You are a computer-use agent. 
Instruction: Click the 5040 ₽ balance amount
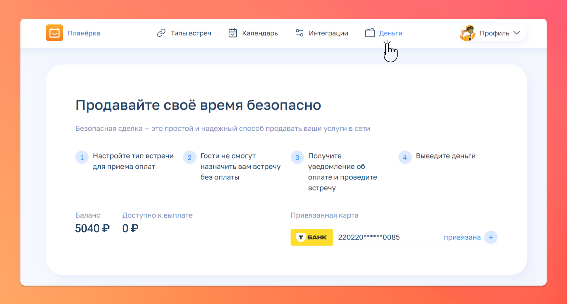tap(92, 228)
